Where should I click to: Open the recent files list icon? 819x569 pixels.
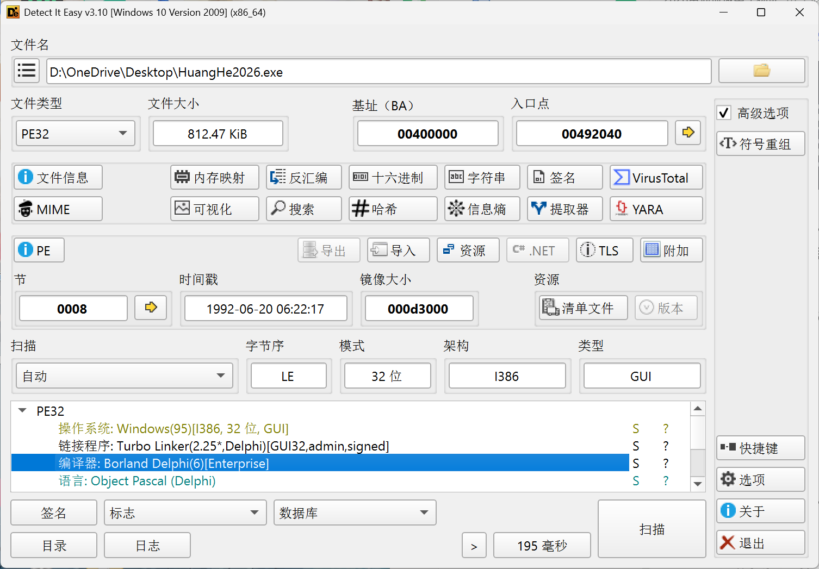(x=27, y=71)
